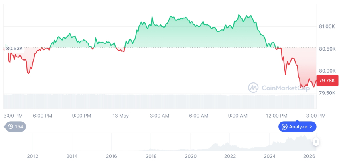345x161 pixels.
Task: Select 2024 on the overview timeline
Action: click(x=270, y=156)
